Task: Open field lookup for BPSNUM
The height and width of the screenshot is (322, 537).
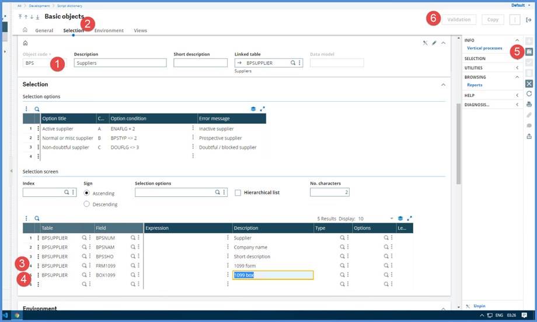Action: 133,238
